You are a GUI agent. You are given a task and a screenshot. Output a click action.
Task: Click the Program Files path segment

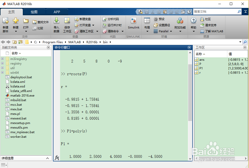53,42
